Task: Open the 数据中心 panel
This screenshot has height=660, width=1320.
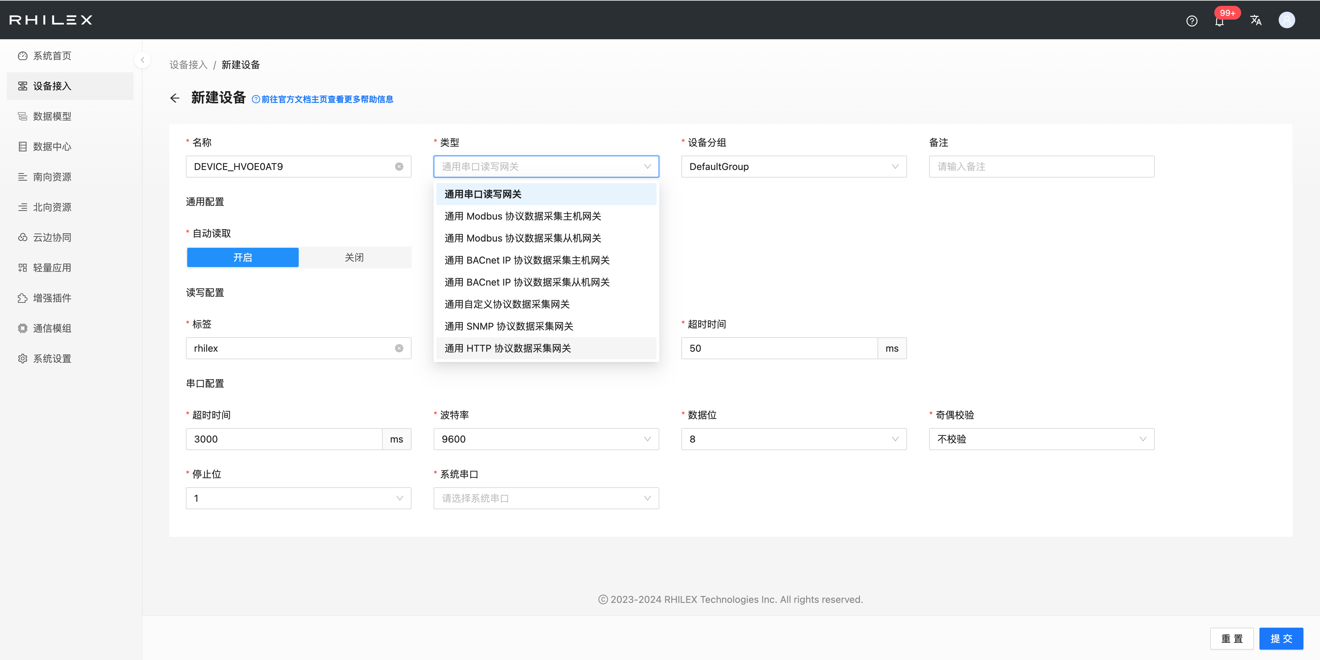Action: tap(52, 146)
